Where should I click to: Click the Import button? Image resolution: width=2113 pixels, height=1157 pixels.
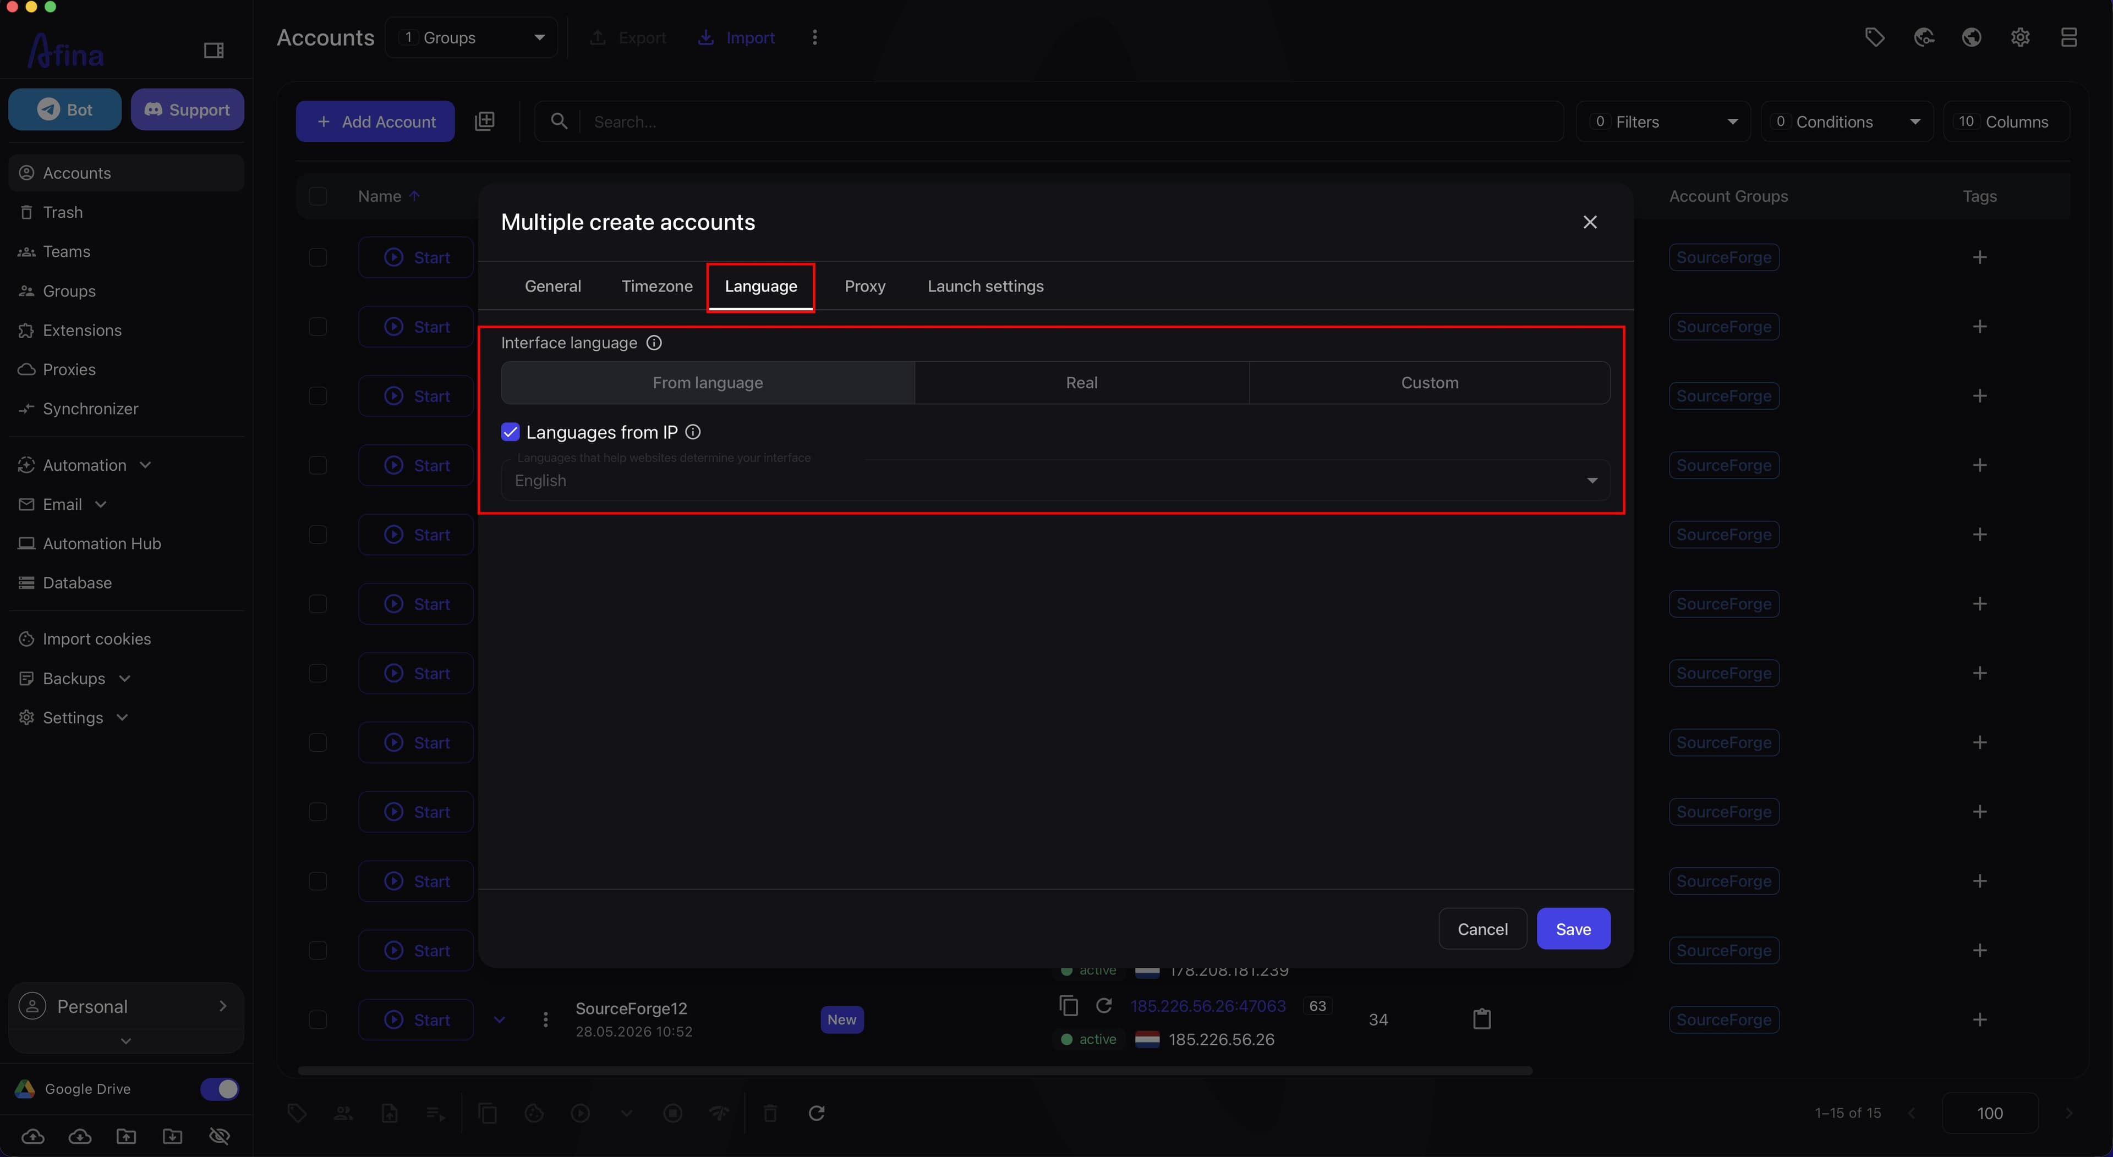click(736, 38)
